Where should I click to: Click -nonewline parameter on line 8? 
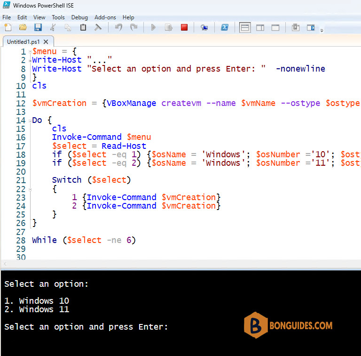(300, 69)
